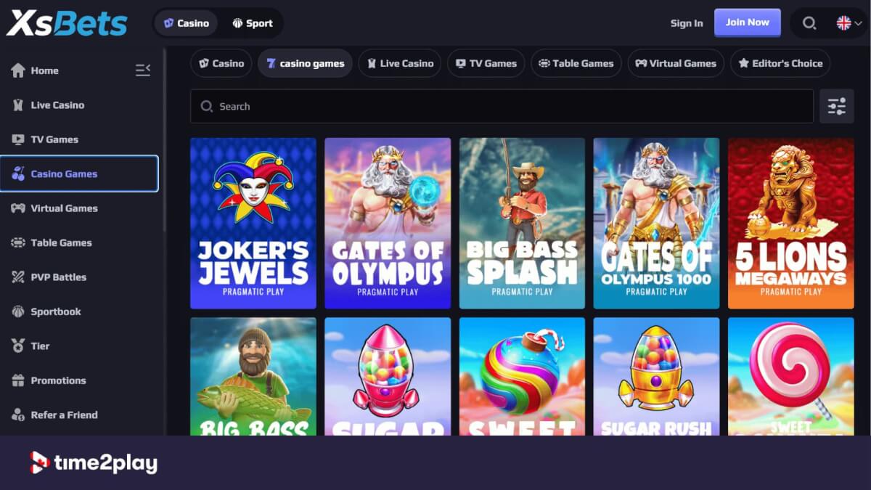Open the pink lollipop Sweet game tile
This screenshot has width=871, height=490.
(x=791, y=376)
